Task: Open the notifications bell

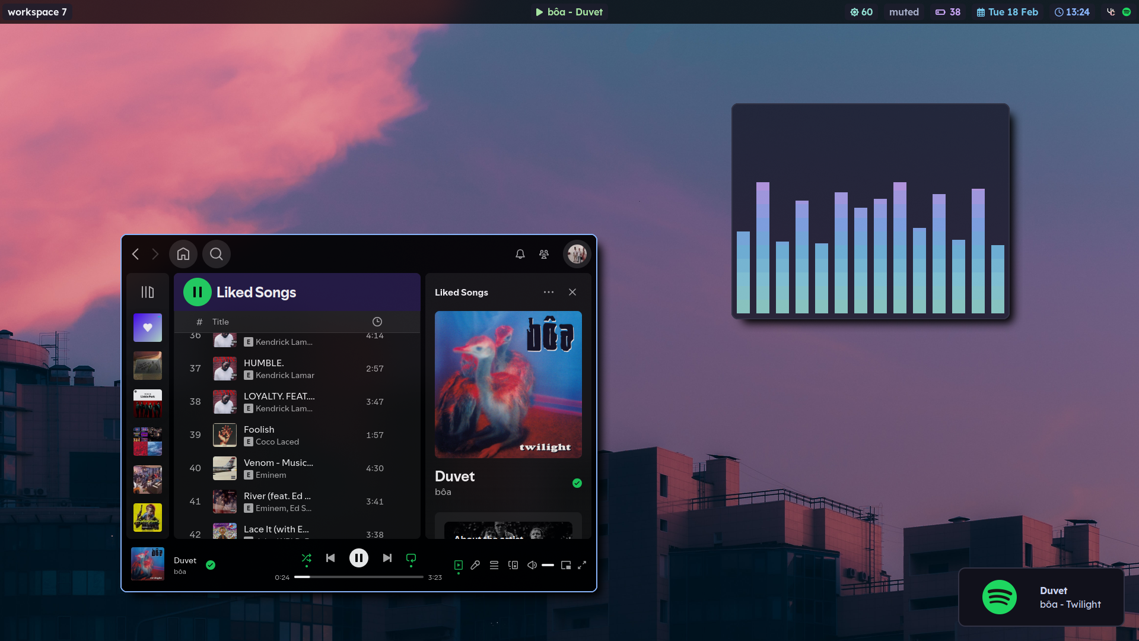Action: [520, 254]
